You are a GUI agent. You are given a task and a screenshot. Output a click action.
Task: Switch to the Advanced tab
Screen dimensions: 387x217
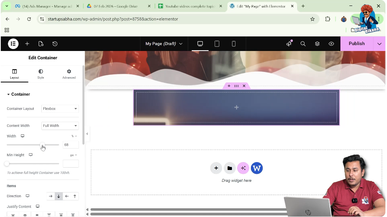[x=69, y=74]
